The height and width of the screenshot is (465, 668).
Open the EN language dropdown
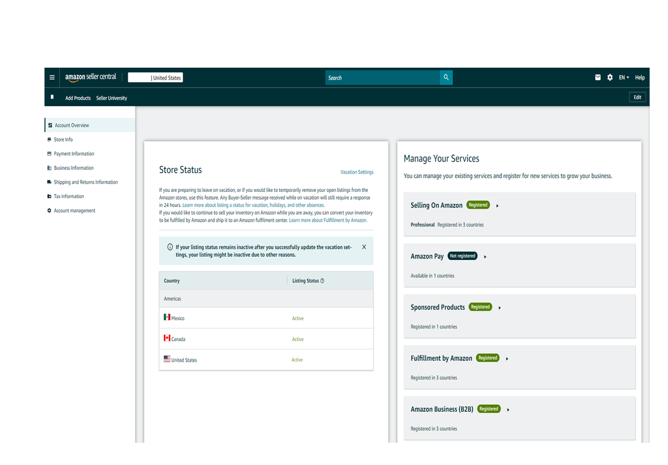(624, 77)
